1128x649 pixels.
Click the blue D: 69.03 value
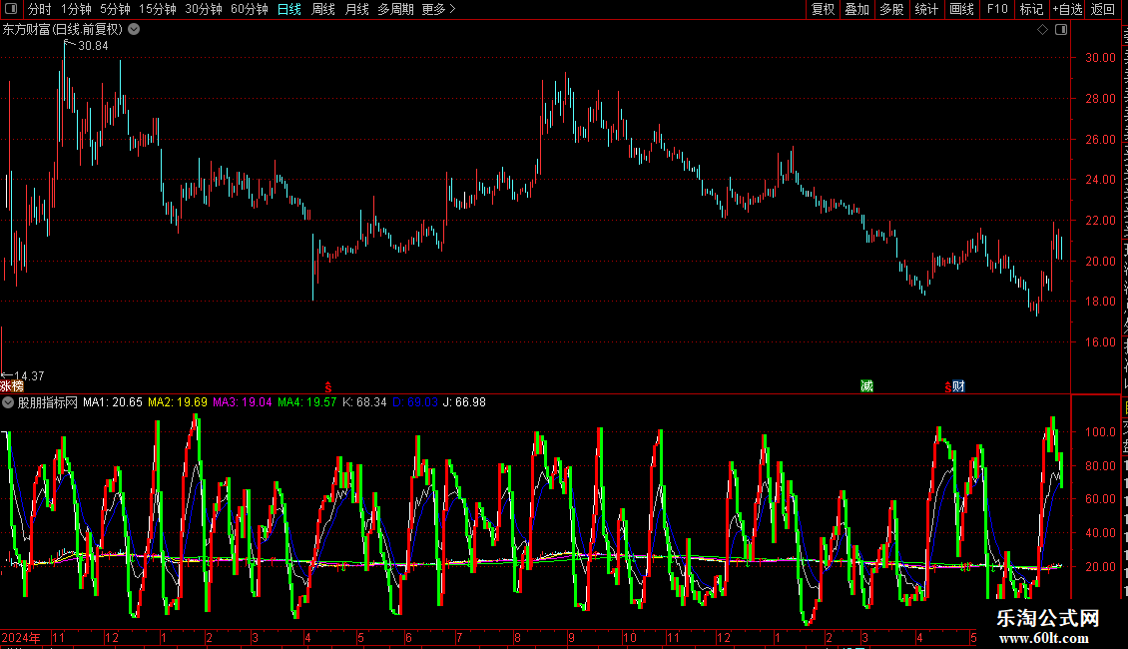pyautogui.click(x=415, y=402)
